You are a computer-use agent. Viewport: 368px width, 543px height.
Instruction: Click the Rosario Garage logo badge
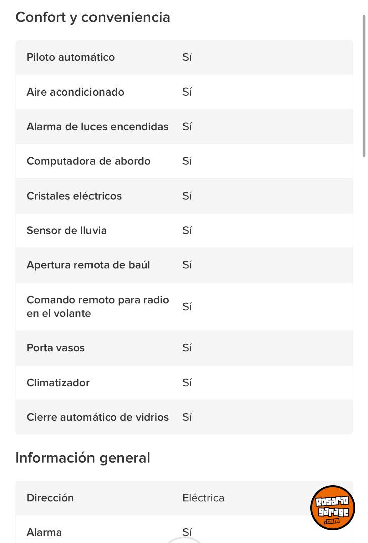[x=332, y=508]
